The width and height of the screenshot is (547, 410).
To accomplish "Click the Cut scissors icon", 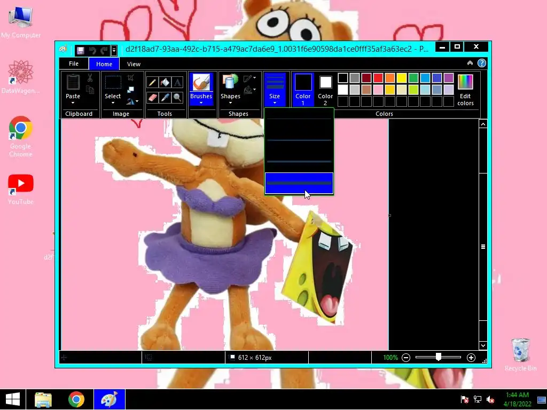I will click(x=90, y=78).
